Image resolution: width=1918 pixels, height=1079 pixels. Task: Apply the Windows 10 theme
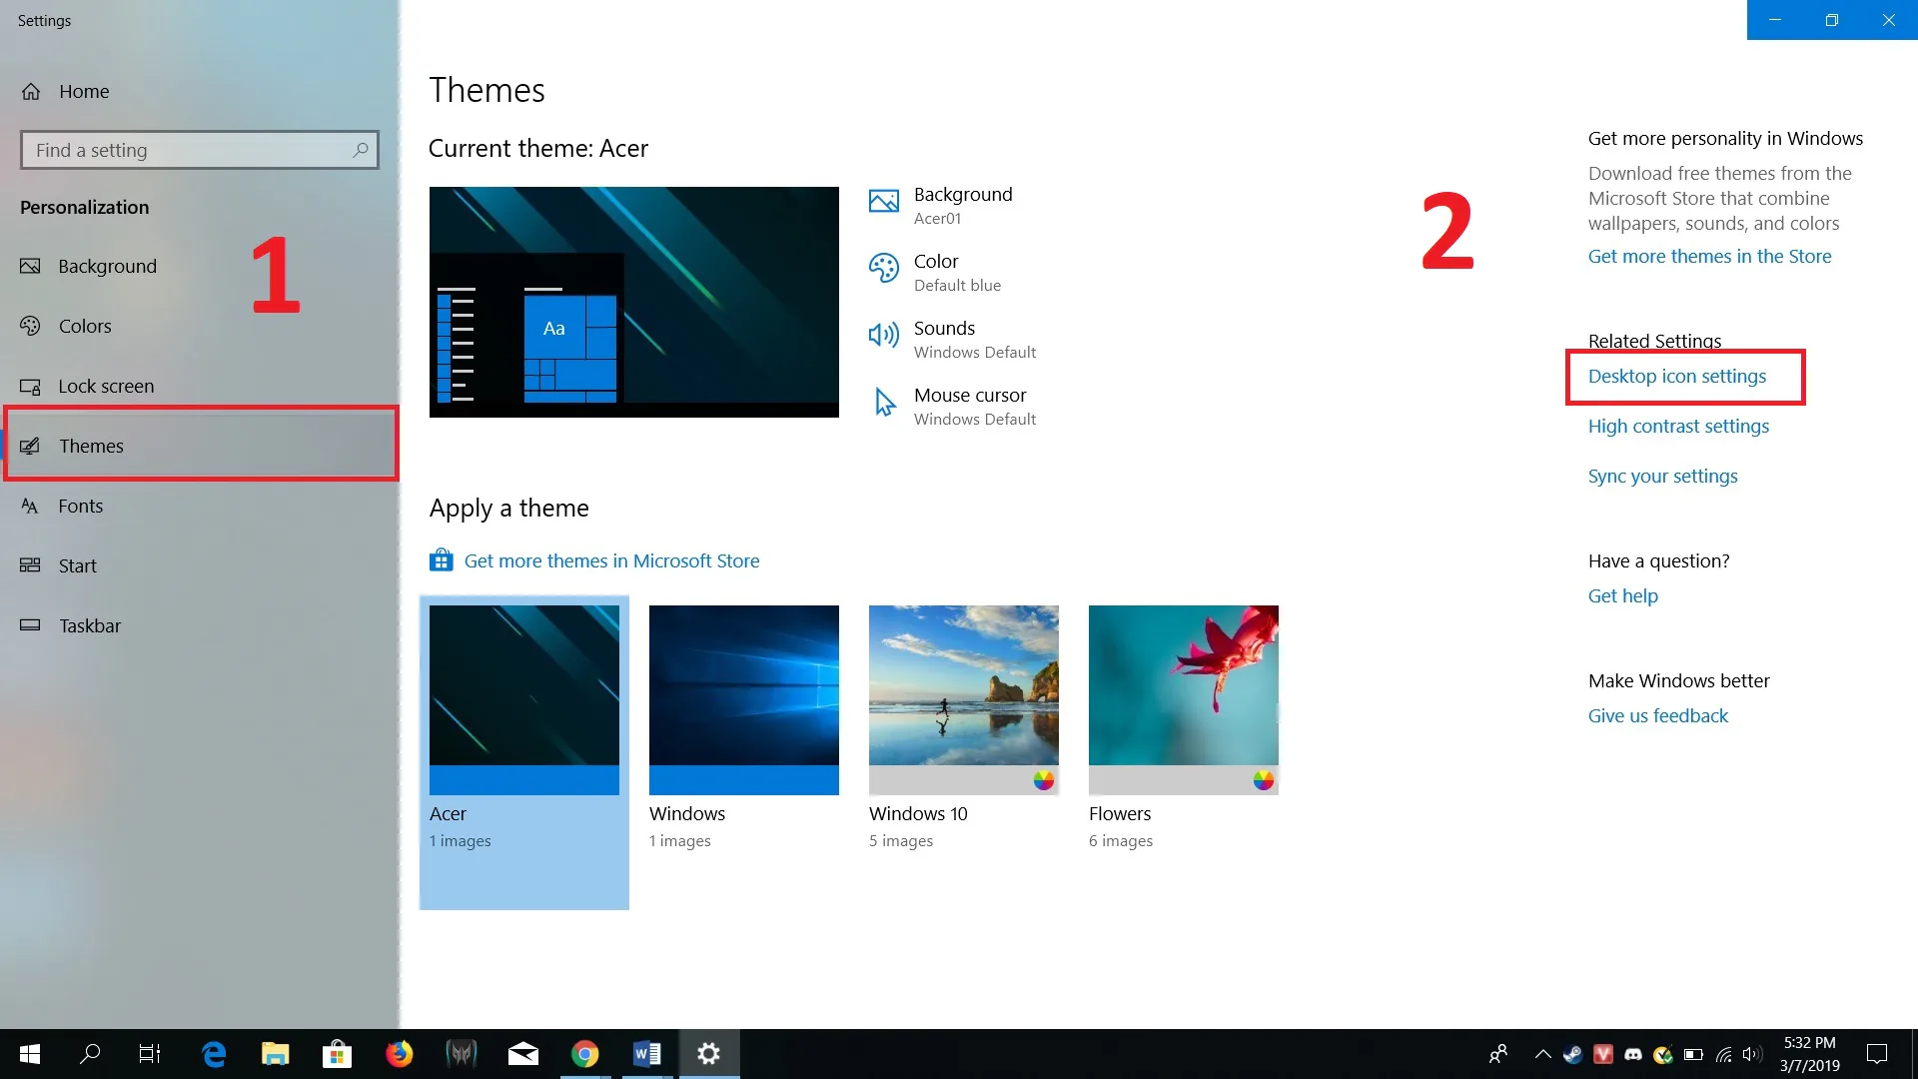pos(964,727)
